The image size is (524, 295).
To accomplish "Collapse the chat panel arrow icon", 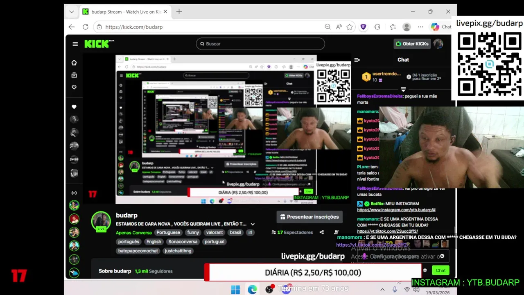I will 357,60.
